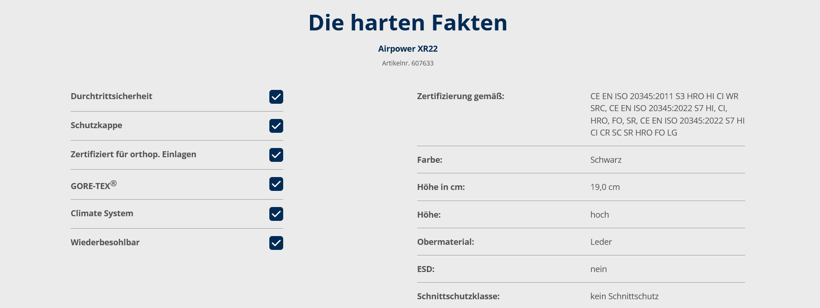The width and height of the screenshot is (820, 308).
Task: Click the value 'kein Schnittschutz'
Action: point(625,296)
